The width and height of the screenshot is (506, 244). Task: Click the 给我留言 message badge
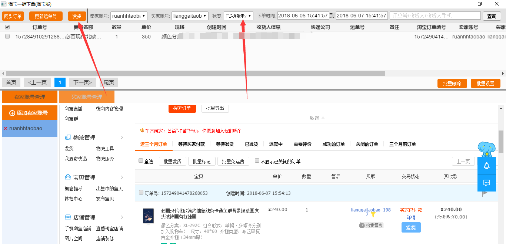[x=371, y=225]
